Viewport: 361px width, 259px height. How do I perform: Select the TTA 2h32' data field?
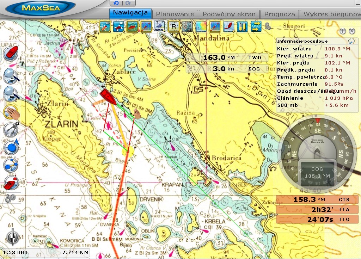[x=317, y=210]
